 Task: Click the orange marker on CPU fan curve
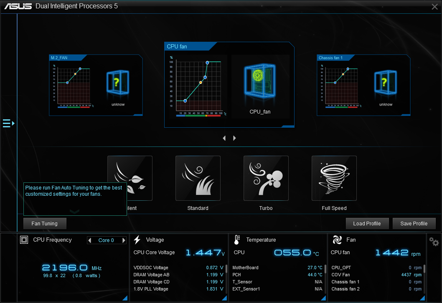201,83
